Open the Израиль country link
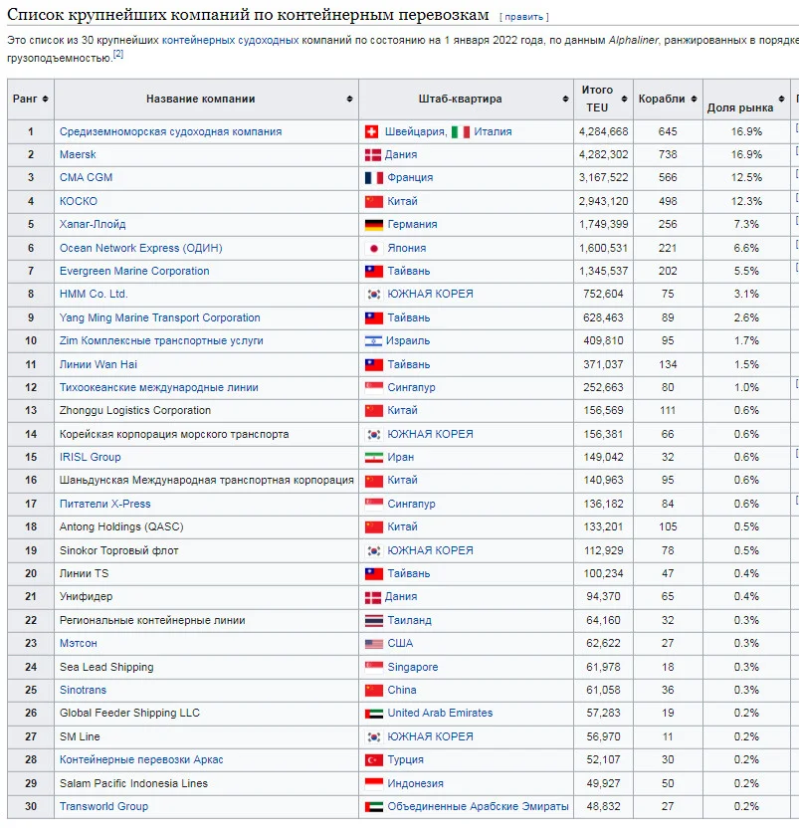This screenshot has height=832, width=799. (408, 341)
